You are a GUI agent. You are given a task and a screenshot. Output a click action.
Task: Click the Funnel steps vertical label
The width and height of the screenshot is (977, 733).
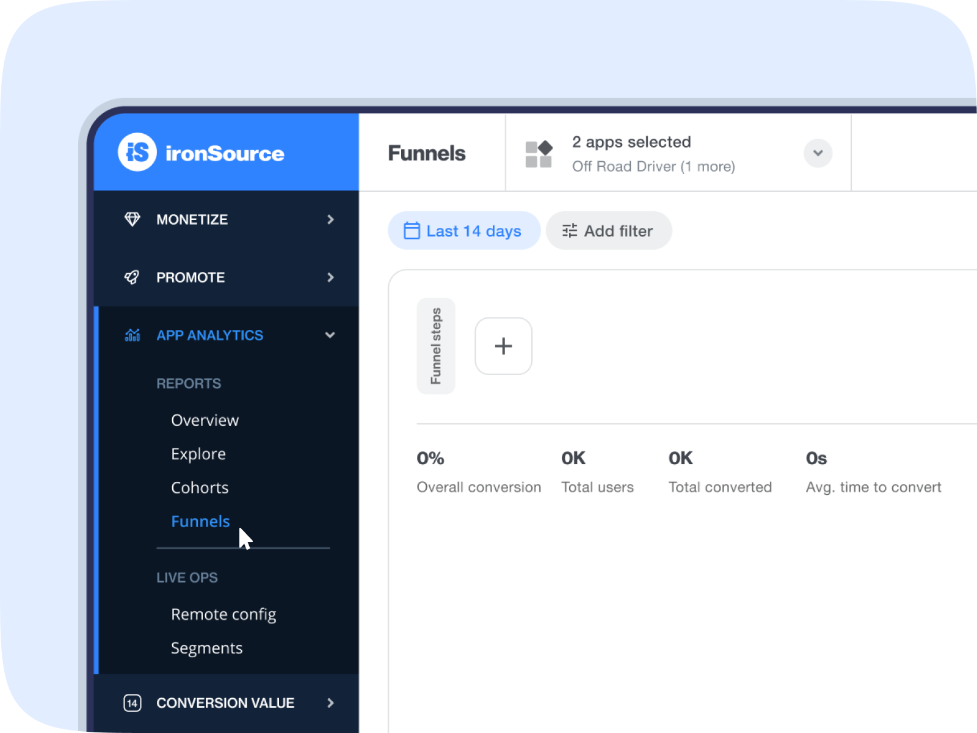click(x=436, y=346)
